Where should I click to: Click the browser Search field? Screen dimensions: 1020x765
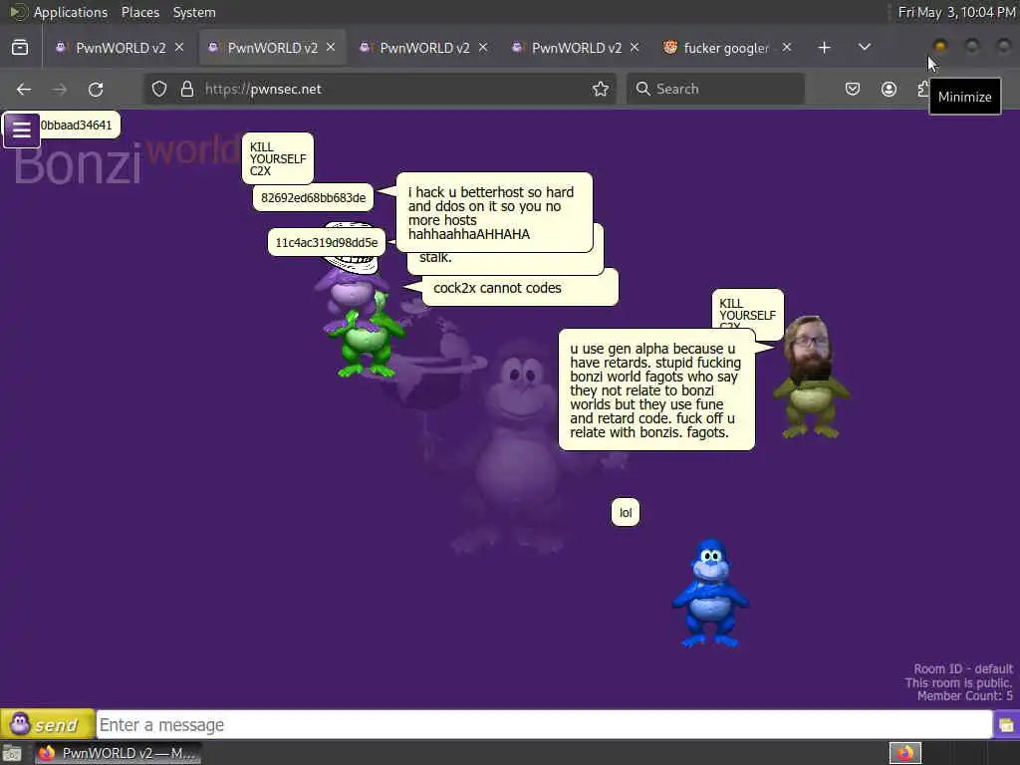point(715,89)
